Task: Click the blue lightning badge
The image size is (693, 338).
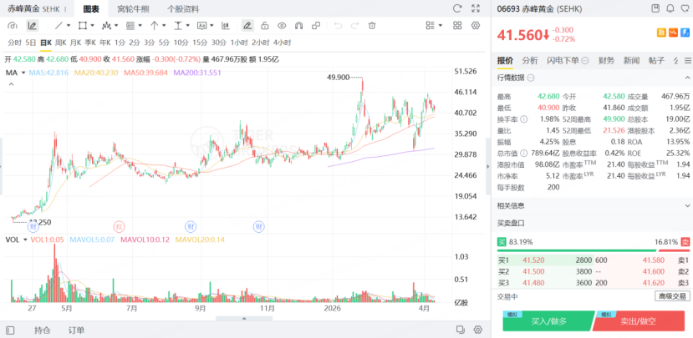Action: tap(685, 33)
